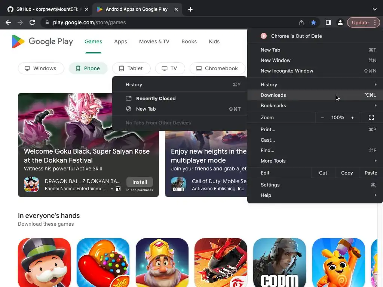Click the three-dot Chrome menu icon
383x287 pixels.
pos(375,22)
